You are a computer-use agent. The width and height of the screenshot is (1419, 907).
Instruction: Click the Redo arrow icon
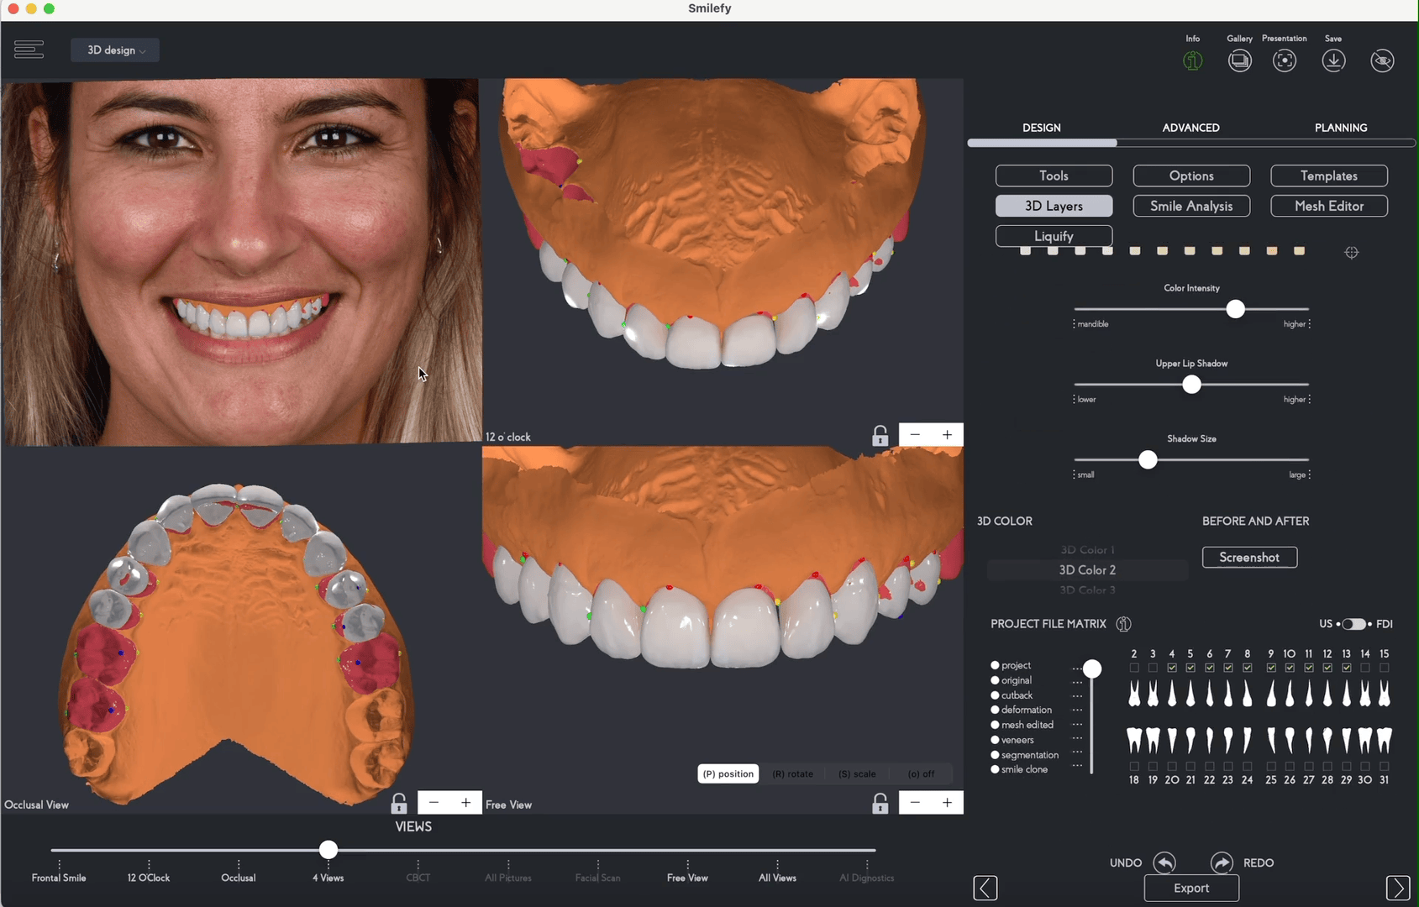pyautogui.click(x=1222, y=862)
